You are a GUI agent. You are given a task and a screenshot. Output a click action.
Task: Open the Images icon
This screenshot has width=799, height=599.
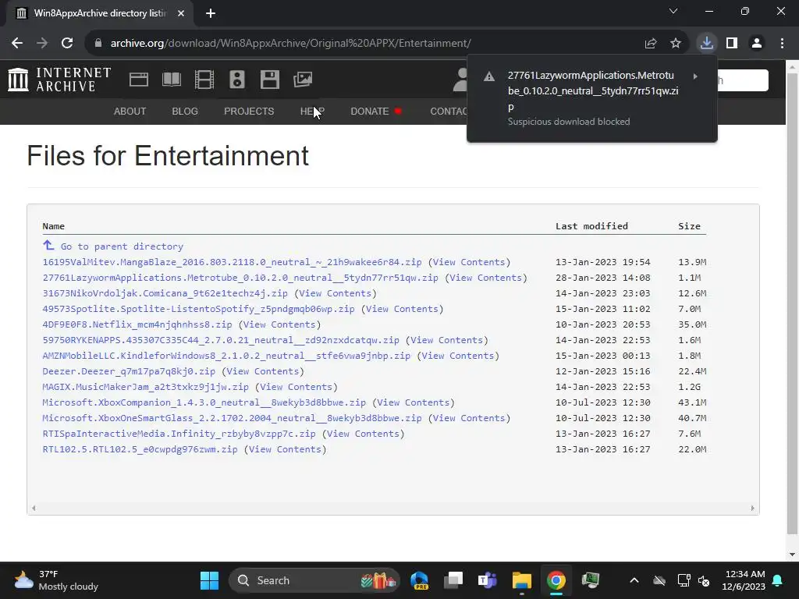pos(303,80)
